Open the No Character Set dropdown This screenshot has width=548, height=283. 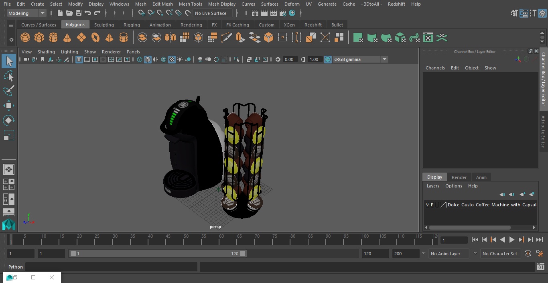click(500, 254)
